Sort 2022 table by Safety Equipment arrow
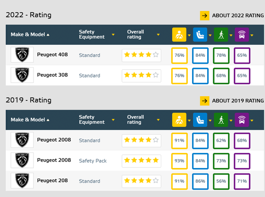This screenshot has width=265, height=197. tap(113, 35)
